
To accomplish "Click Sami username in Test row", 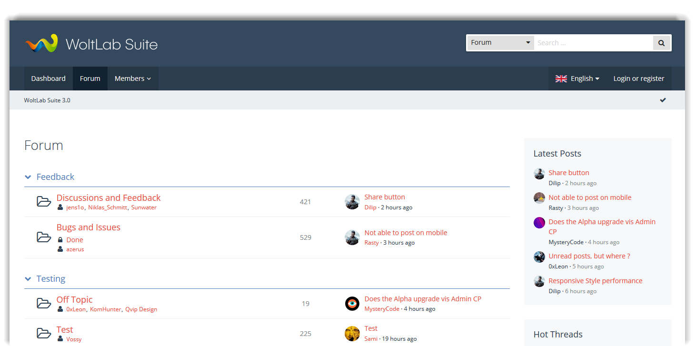I will click(371, 339).
